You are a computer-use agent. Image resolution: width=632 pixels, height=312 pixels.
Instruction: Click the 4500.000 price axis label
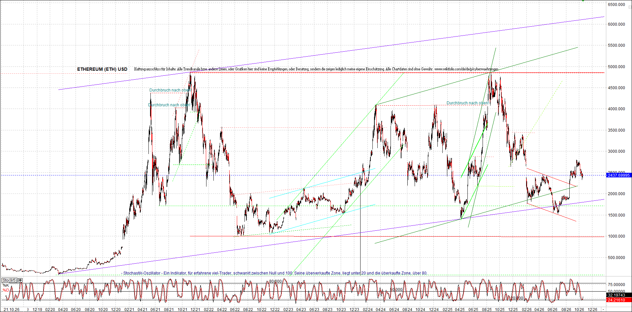(616, 88)
